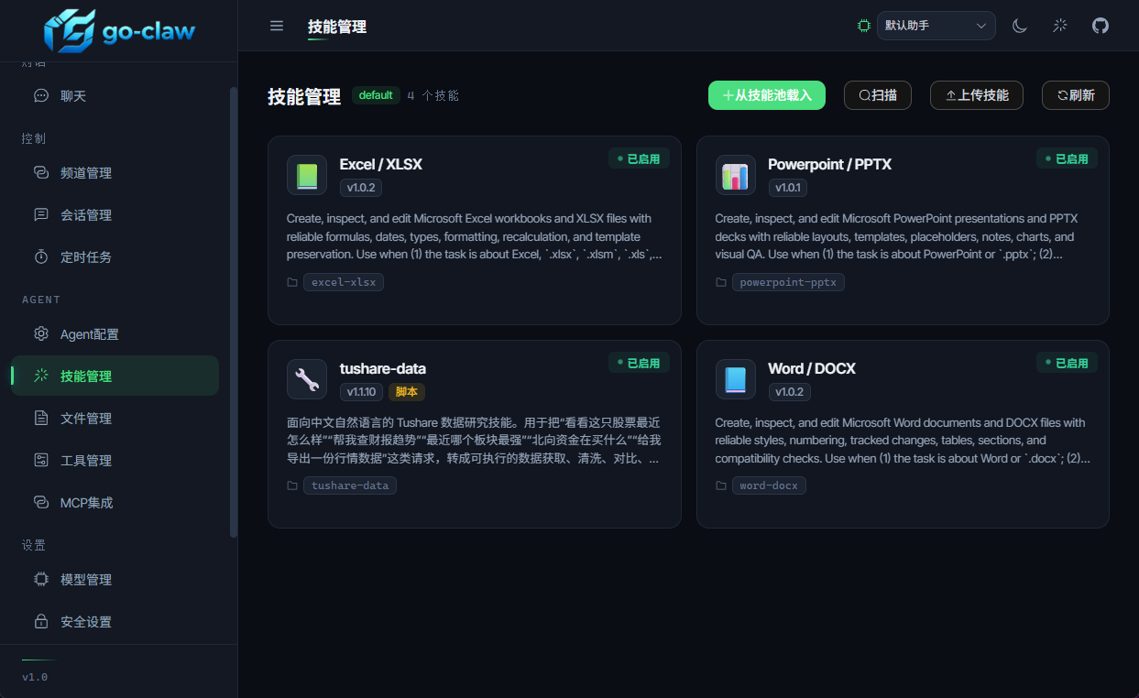The image size is (1139, 698).
Task: Click 从技能池载入 button
Action: [767, 95]
